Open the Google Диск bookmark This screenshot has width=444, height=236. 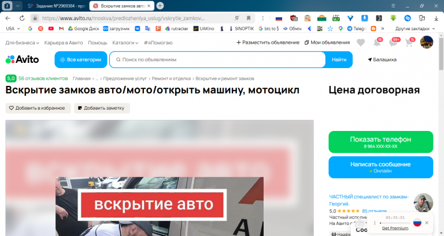coord(83,28)
